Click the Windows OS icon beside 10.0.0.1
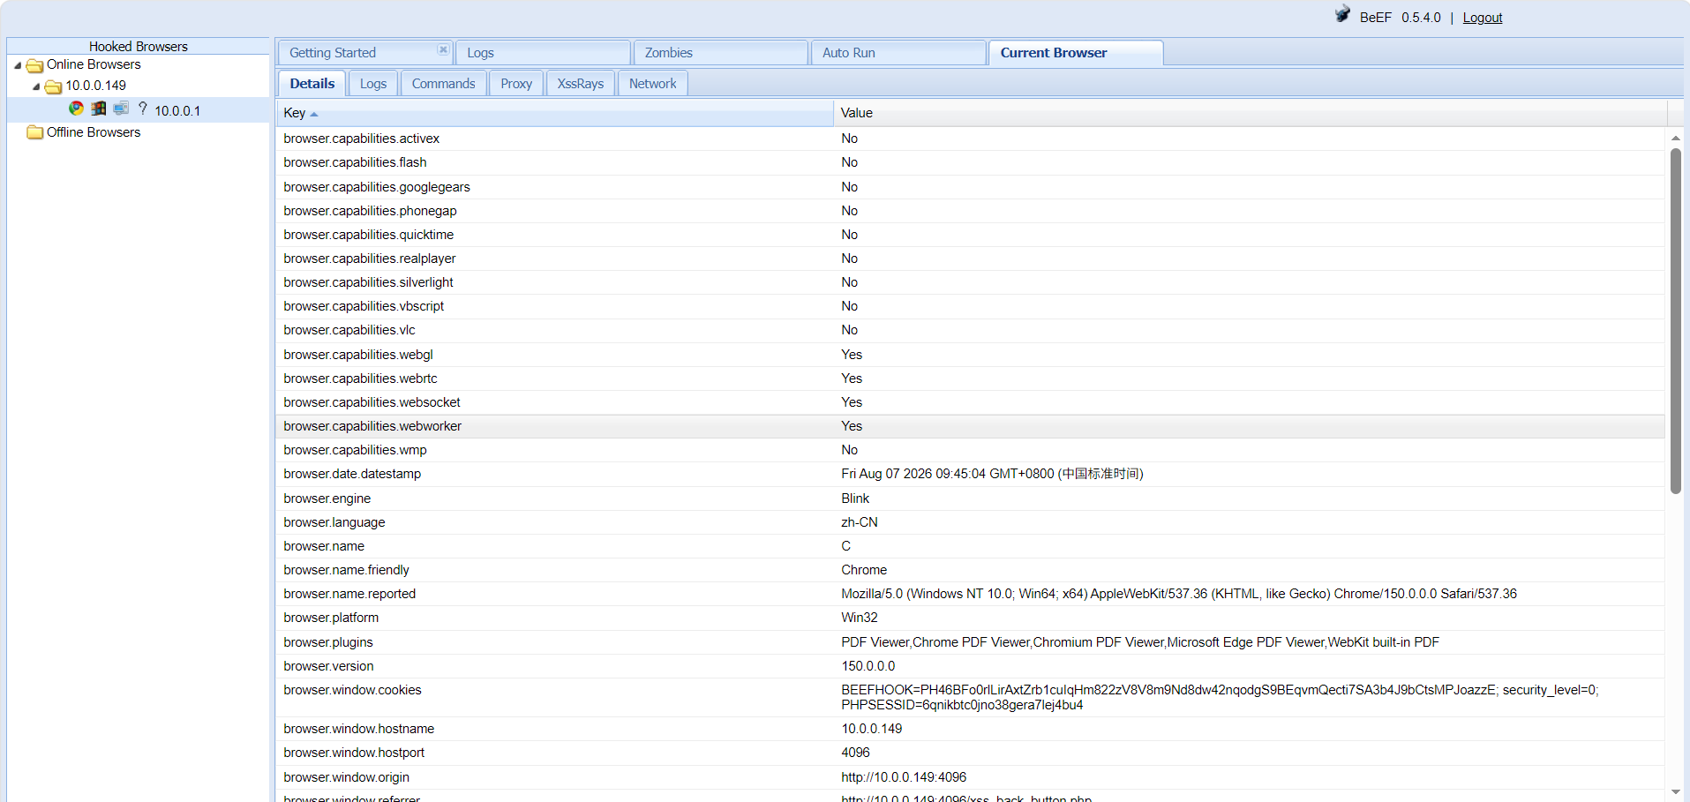This screenshot has height=802, width=1690. (99, 109)
